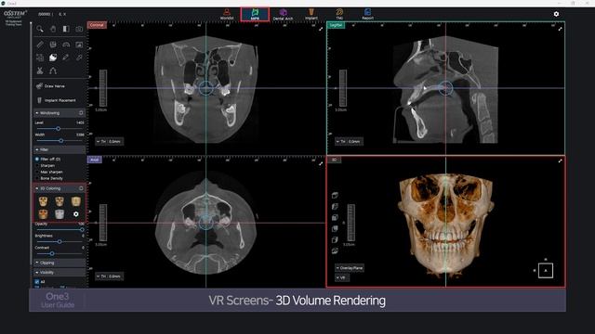Collapse the Windowing section
Screen dimensions: 595x334
pos(37,113)
